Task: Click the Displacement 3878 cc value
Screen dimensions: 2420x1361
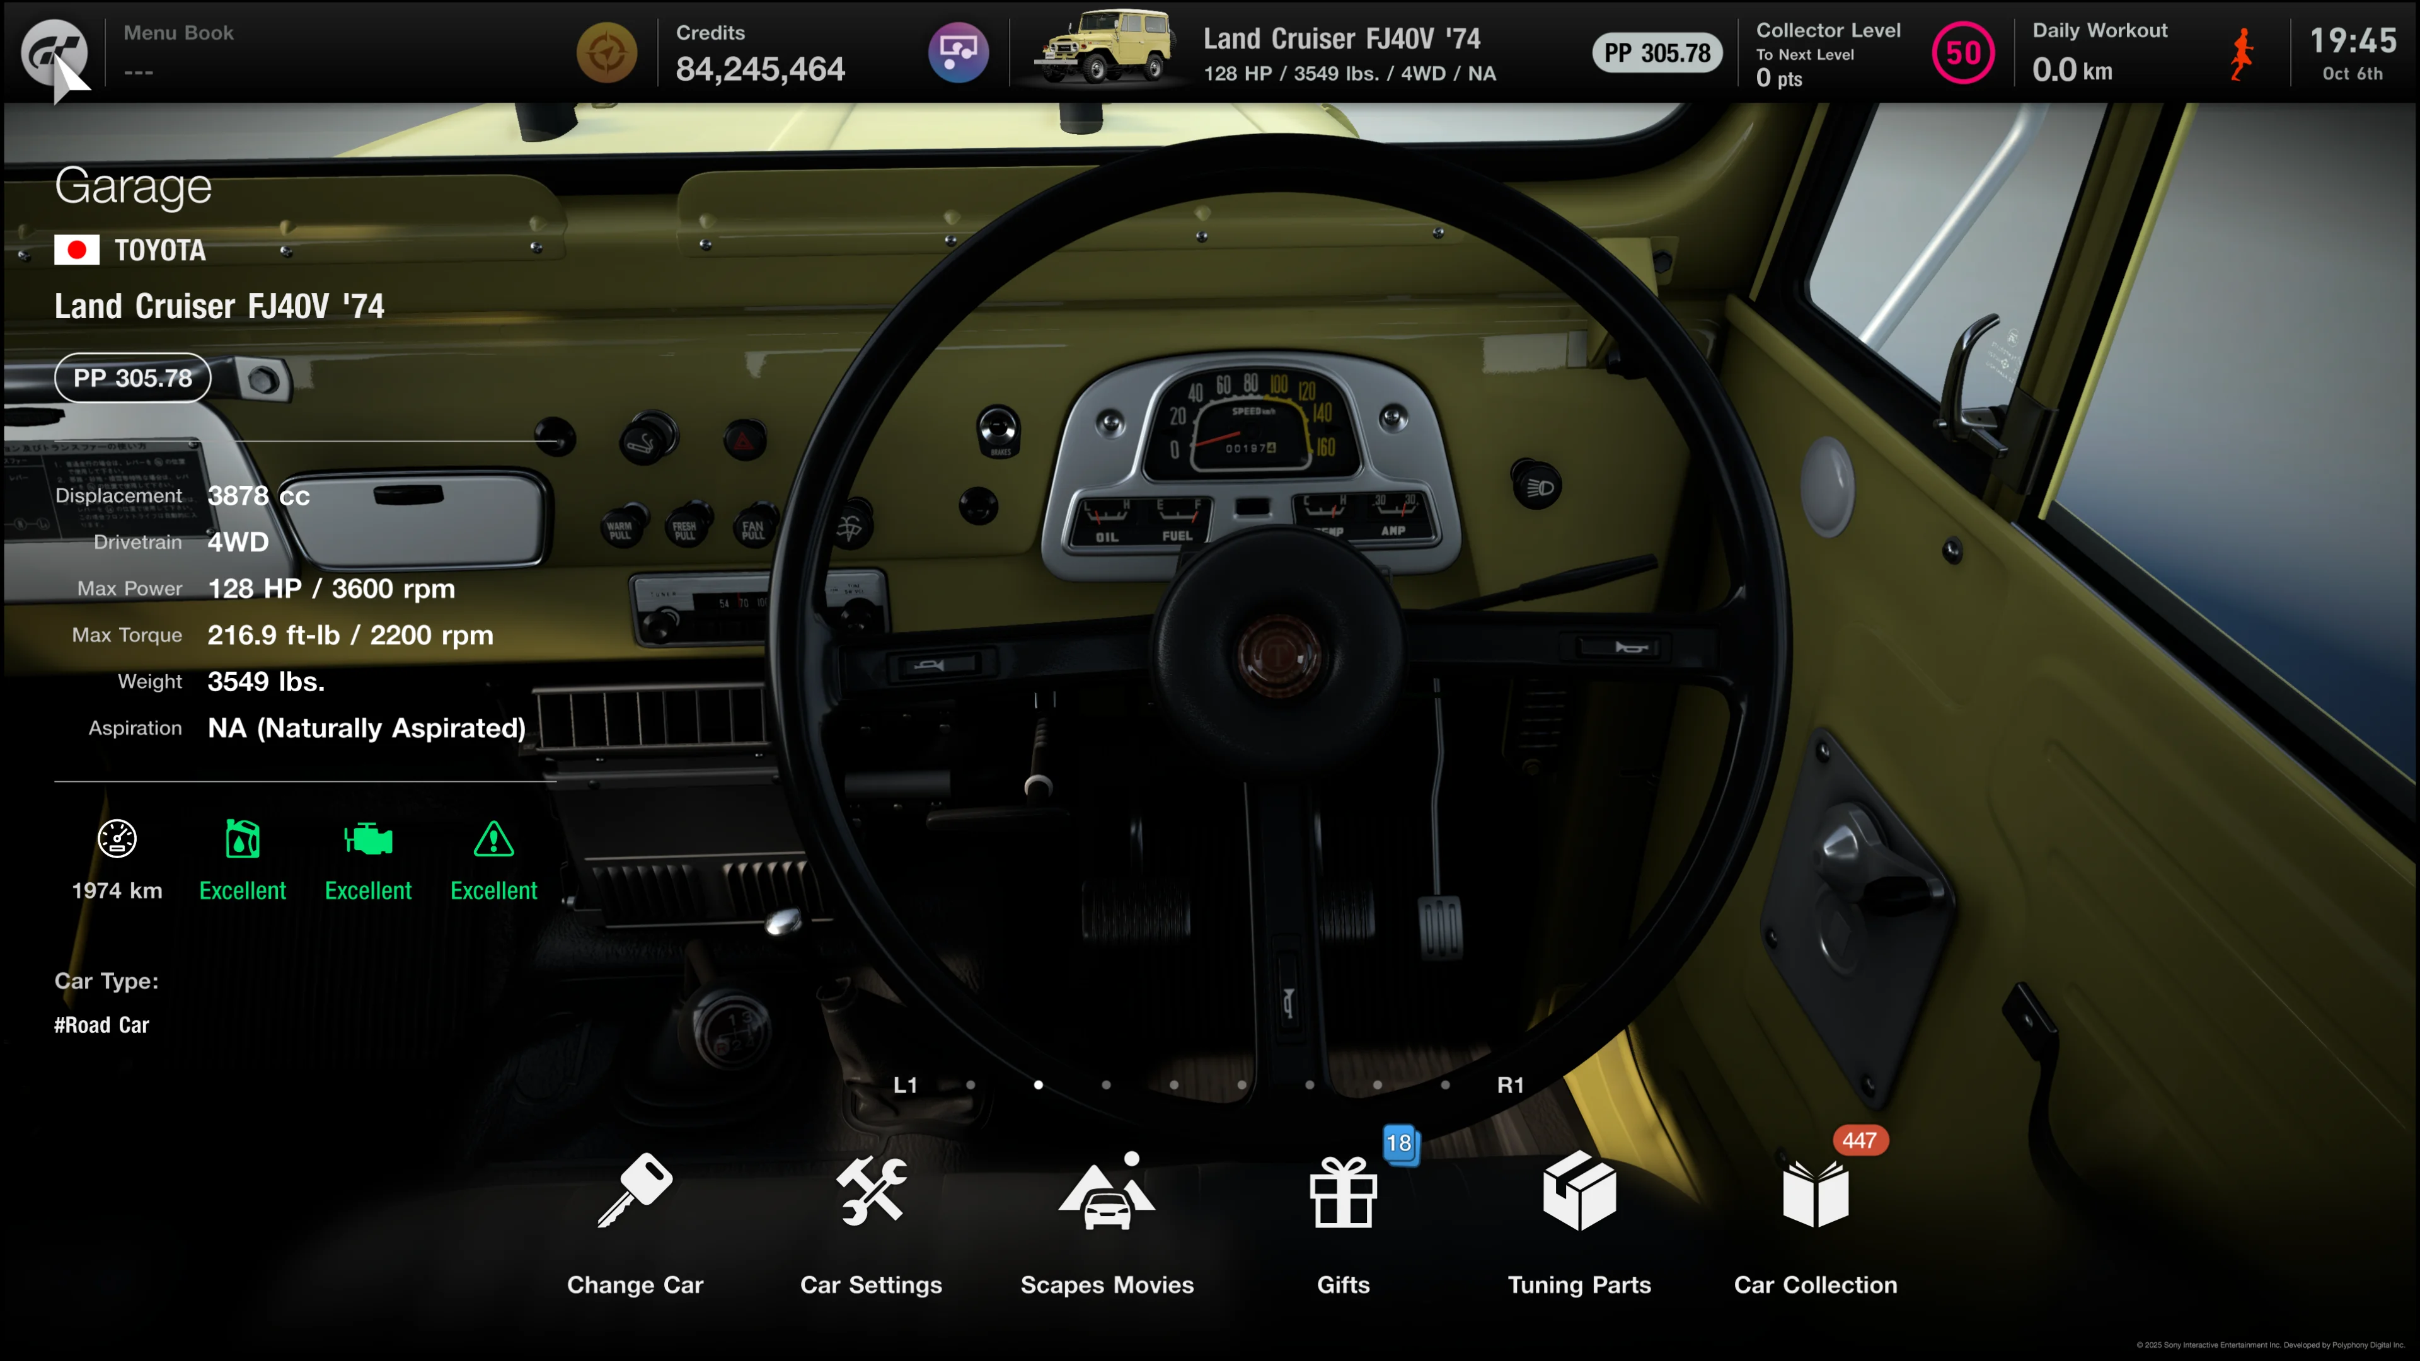Action: click(258, 495)
